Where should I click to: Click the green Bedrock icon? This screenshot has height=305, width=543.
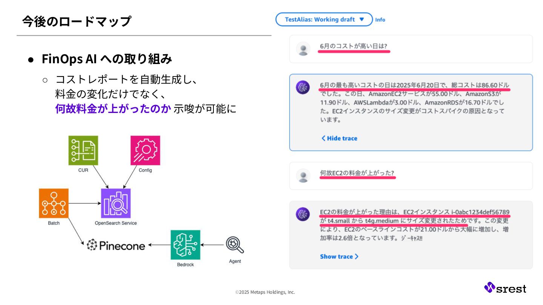(x=185, y=245)
